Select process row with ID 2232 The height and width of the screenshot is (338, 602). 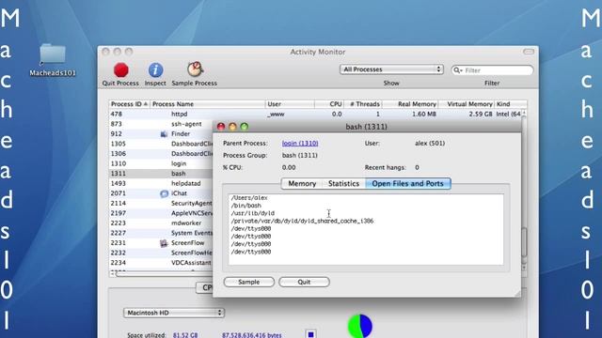click(x=161, y=253)
